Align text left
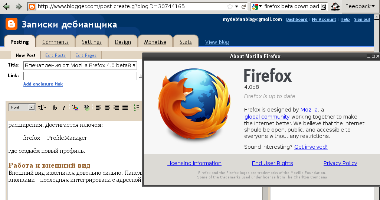The width and height of the screenshot is (380, 200). [x=98, y=107]
